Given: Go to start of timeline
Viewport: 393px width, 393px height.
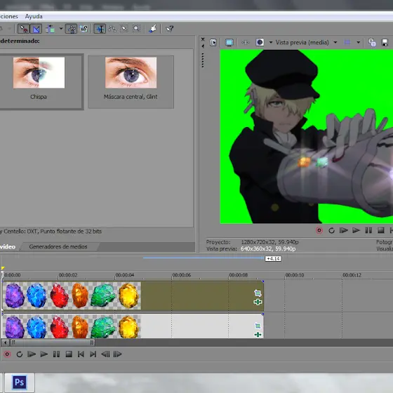Looking at the screenshot, I should 81,354.
